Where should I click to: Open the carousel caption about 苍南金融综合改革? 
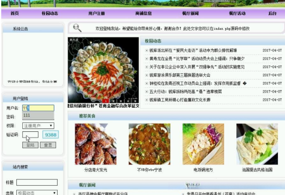103,106
